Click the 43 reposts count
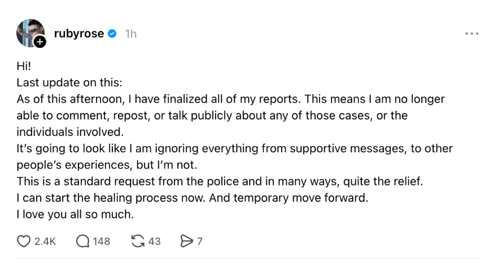This screenshot has height=268, width=494. click(154, 241)
